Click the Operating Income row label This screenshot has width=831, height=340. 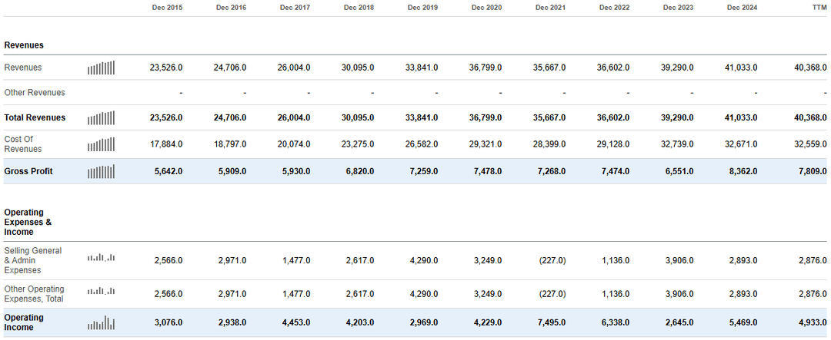(24, 322)
